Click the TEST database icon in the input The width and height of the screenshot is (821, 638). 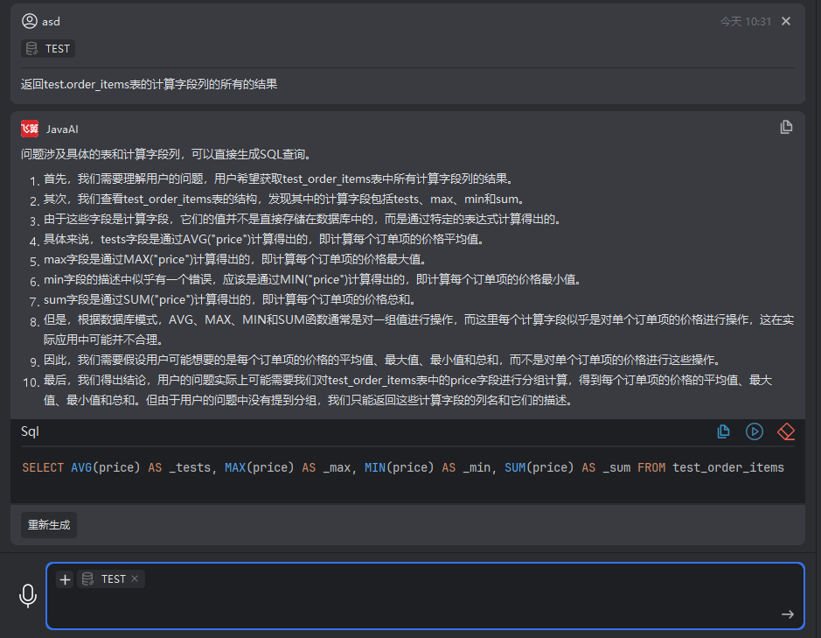87,578
